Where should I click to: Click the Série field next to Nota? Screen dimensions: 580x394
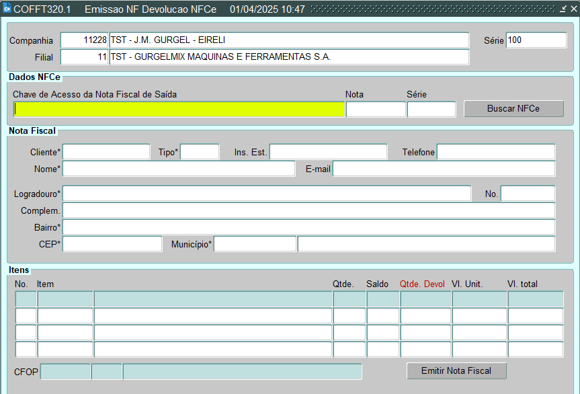(431, 109)
